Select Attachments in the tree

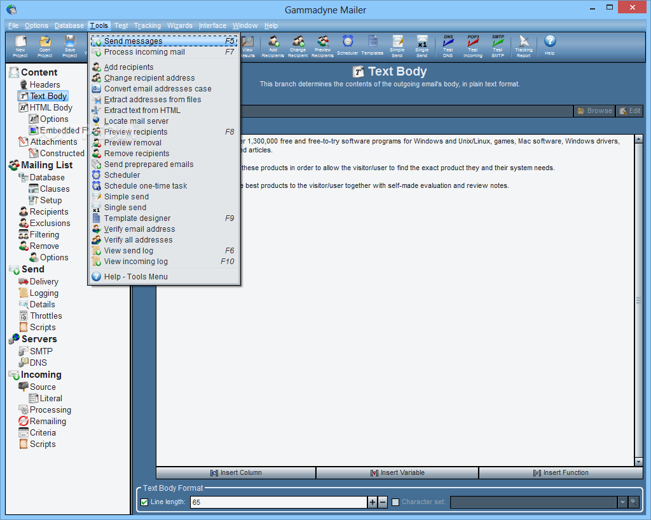tap(48, 142)
